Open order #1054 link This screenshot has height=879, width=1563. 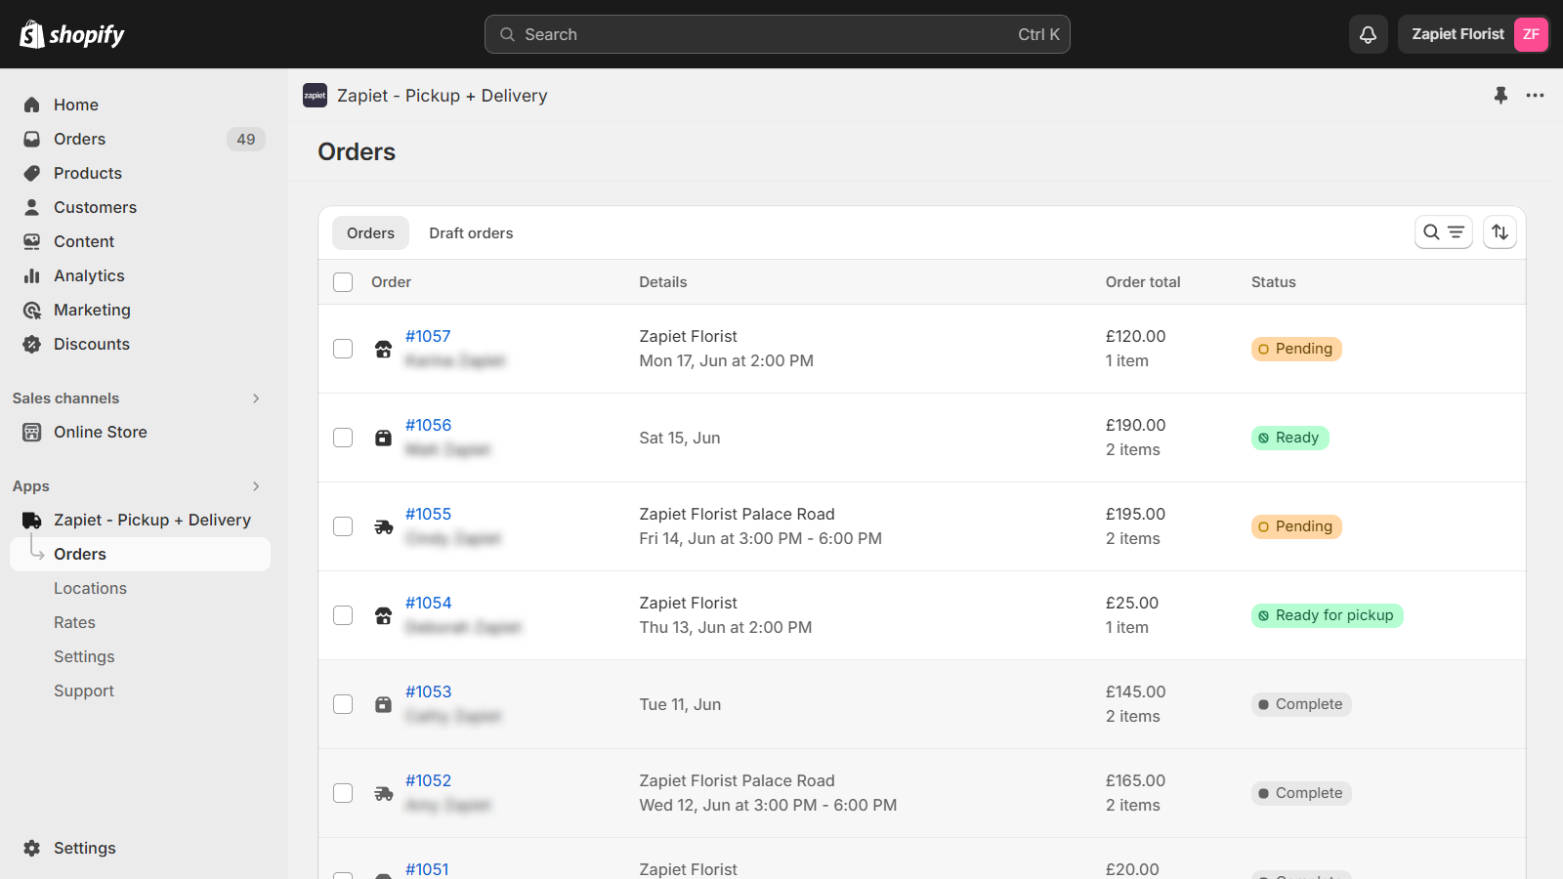[428, 603]
